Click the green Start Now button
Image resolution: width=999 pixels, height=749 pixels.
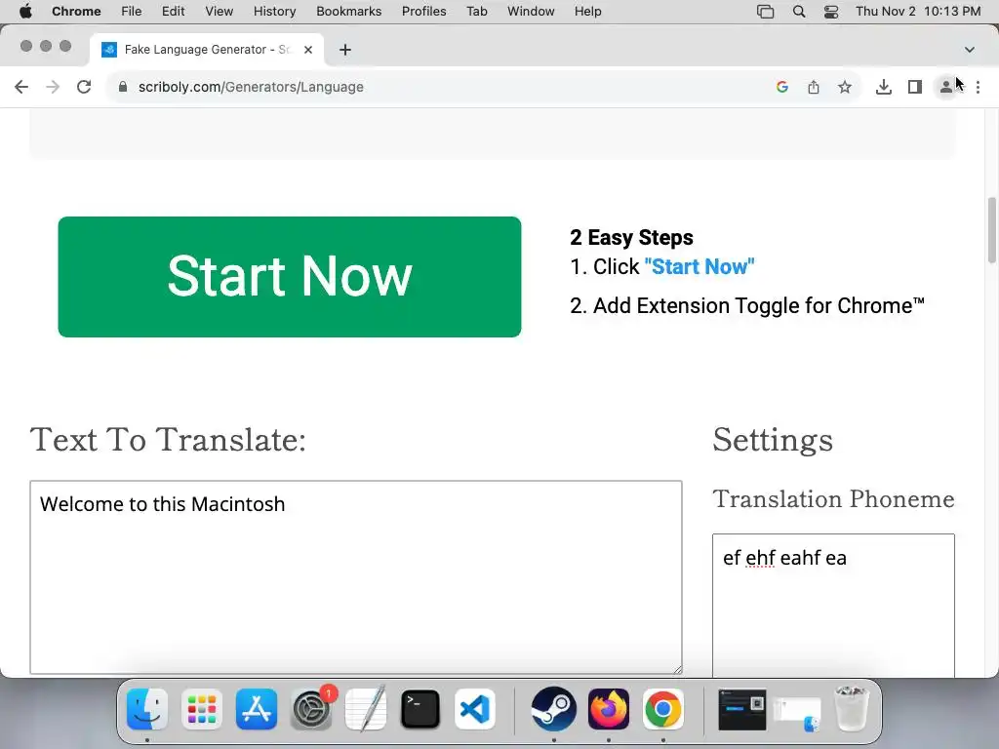tap(289, 277)
